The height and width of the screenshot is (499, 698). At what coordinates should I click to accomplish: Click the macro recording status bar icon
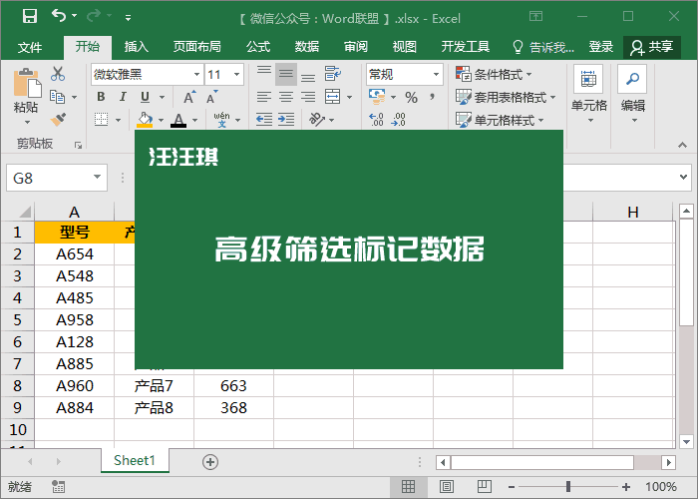[x=58, y=487]
